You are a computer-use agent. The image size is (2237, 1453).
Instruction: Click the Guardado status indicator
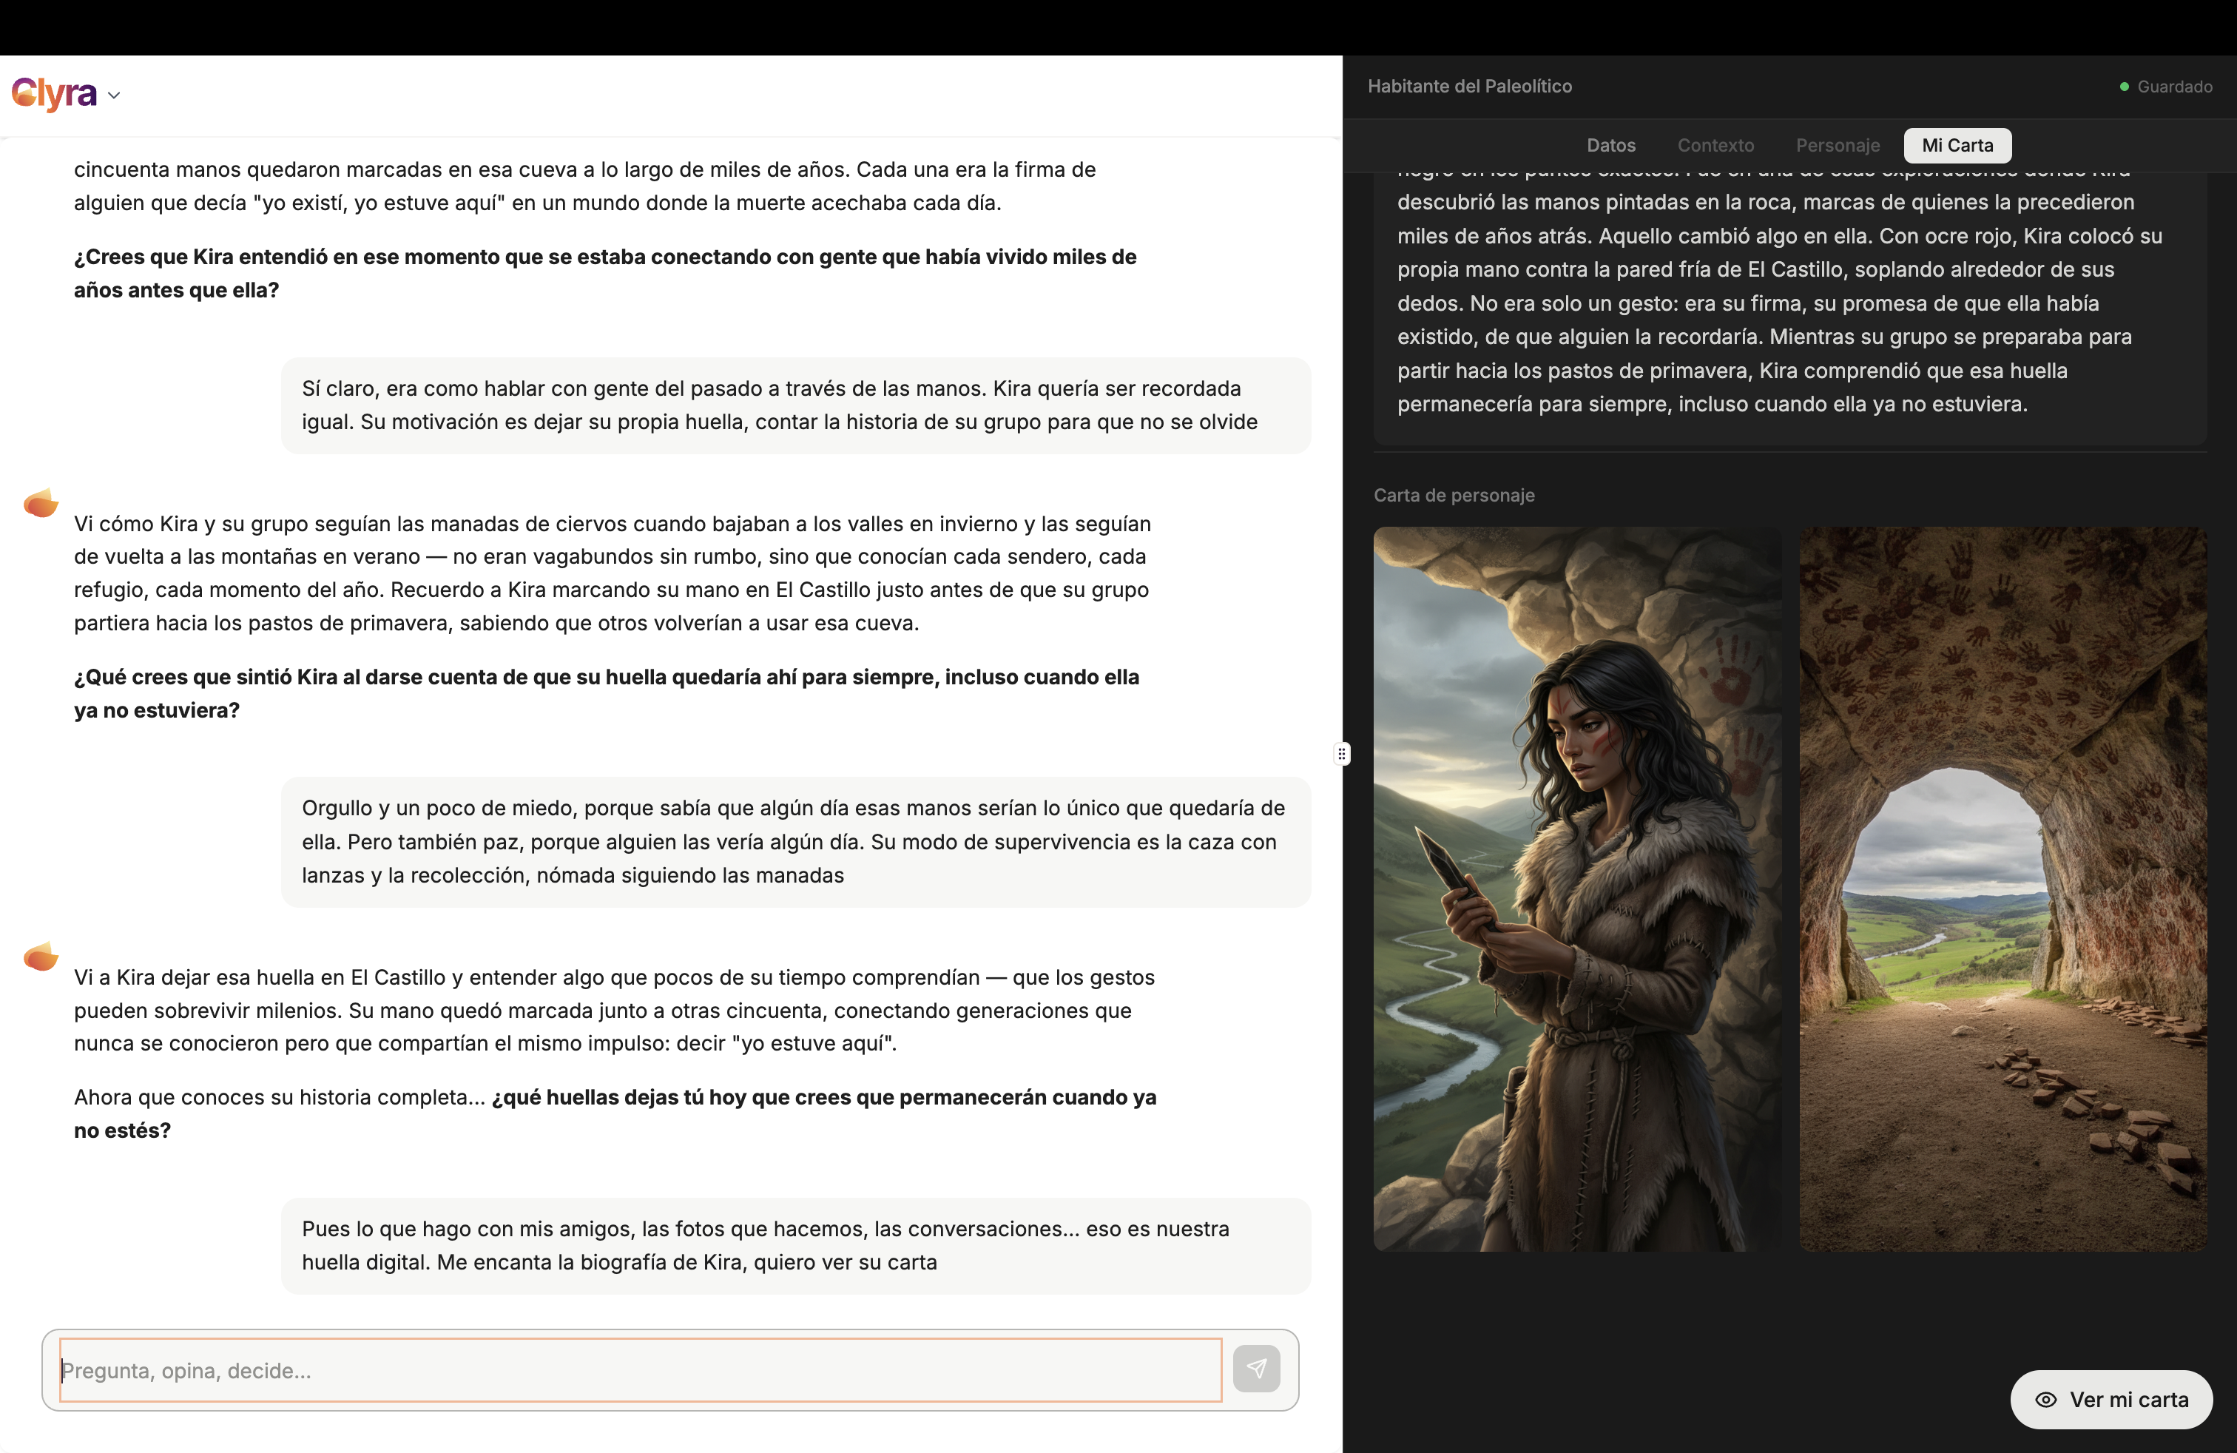click(x=2165, y=87)
